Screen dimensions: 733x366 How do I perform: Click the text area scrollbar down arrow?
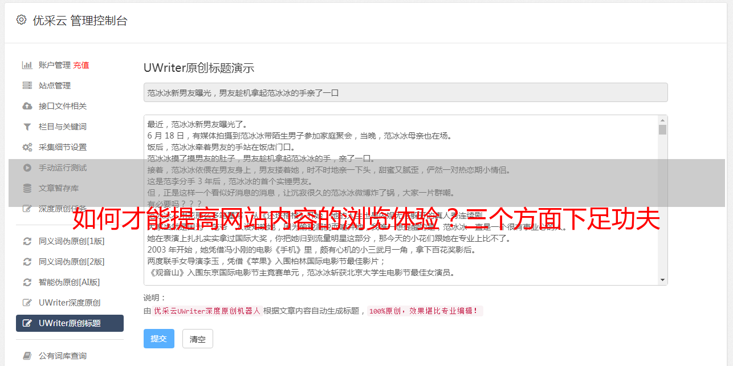pos(662,280)
